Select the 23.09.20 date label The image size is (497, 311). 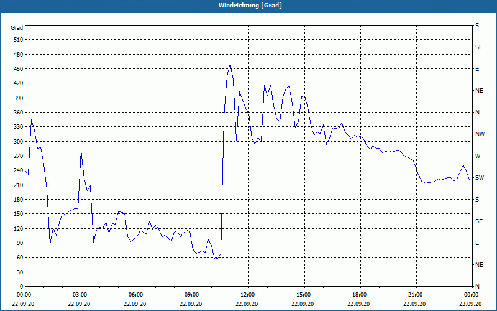(x=470, y=304)
